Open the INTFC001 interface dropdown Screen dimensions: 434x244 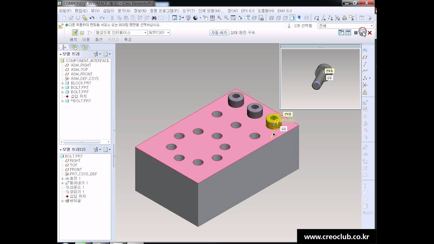tap(168, 33)
